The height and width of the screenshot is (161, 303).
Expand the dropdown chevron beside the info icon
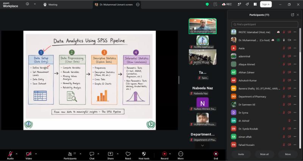35,4
